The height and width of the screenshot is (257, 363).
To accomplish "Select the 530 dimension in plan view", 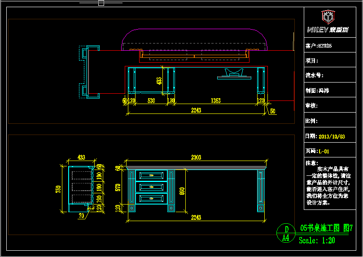I will pyautogui.click(x=151, y=101).
